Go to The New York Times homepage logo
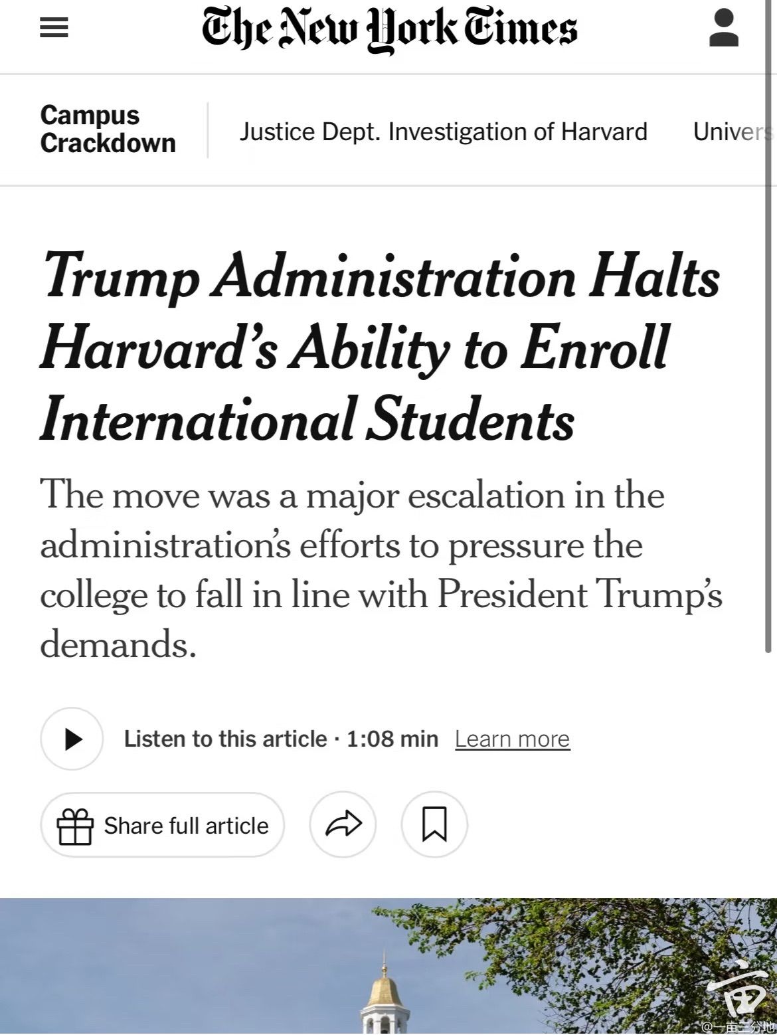Viewport: 777px width, 1035px height. point(389,28)
